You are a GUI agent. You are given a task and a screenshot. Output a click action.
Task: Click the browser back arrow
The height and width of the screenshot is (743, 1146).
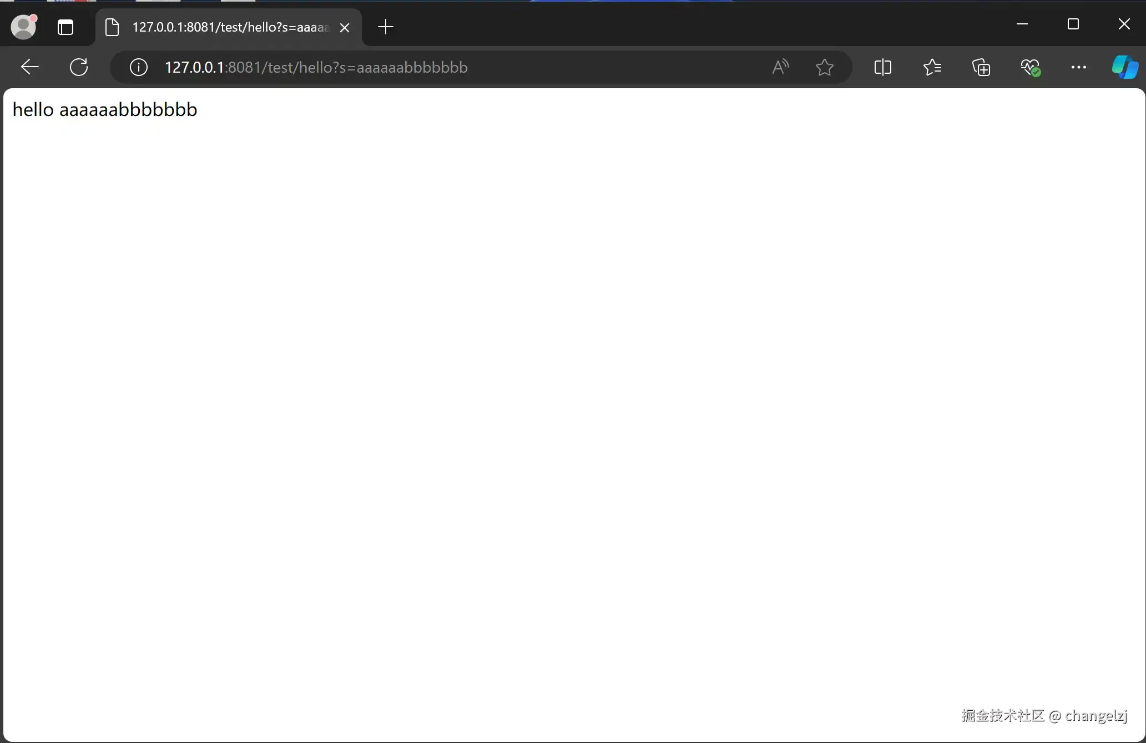[29, 67]
